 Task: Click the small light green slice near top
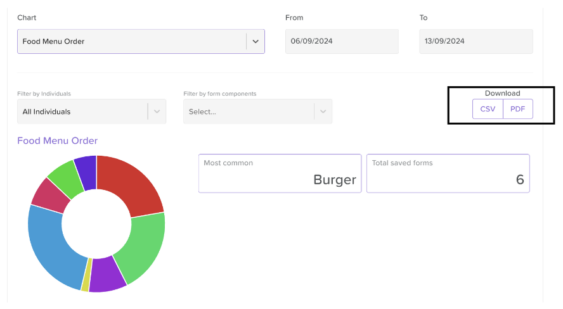click(67, 179)
